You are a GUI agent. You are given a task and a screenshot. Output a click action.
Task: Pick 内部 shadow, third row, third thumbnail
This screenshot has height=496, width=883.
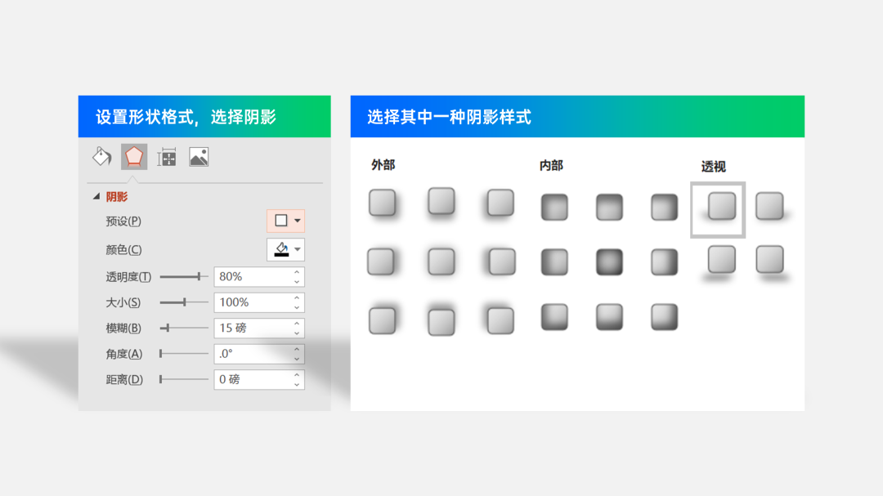[665, 317]
